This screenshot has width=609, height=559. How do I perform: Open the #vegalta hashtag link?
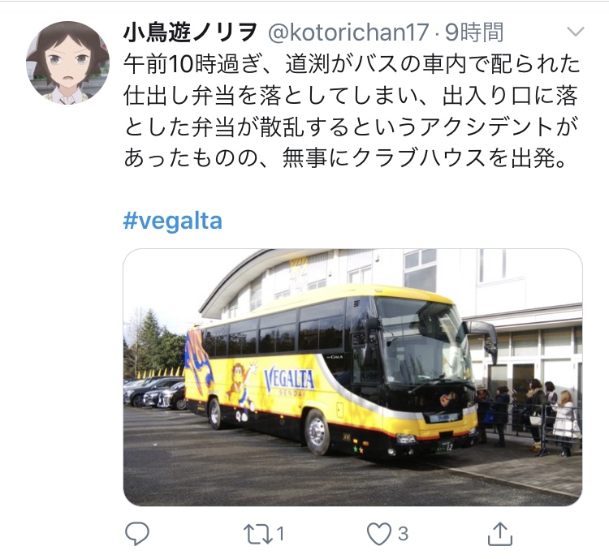(x=173, y=221)
